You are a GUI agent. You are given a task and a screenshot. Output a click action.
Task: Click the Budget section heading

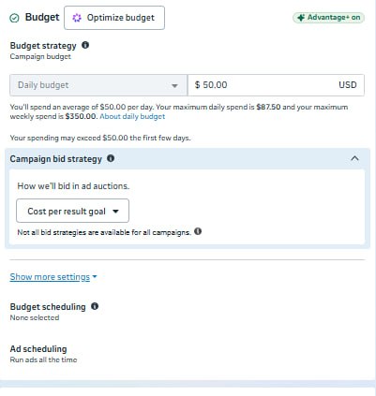42,17
